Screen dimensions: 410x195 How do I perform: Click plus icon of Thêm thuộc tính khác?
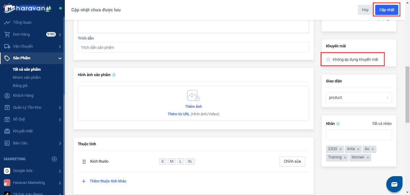[84, 181]
